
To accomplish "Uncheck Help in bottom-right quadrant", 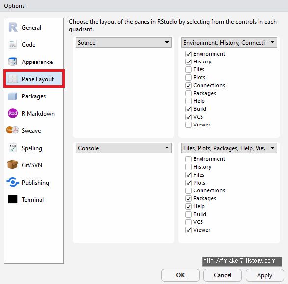I will tap(188, 206).
